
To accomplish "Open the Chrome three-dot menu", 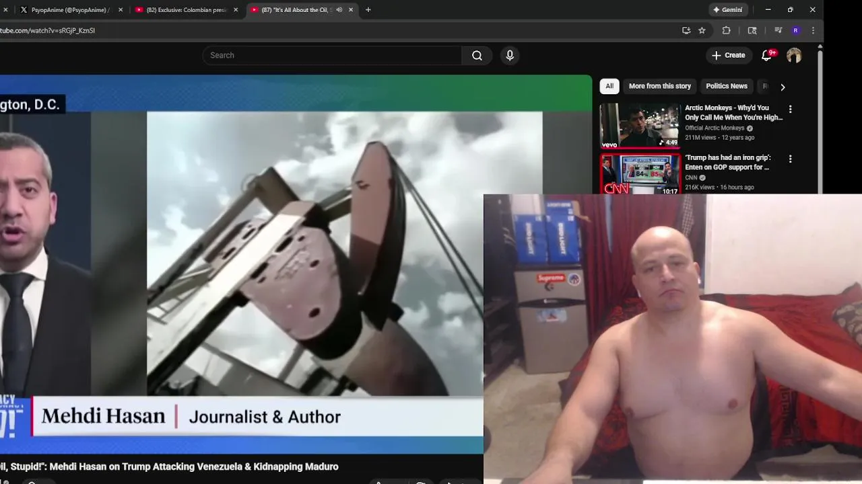I will (x=813, y=30).
